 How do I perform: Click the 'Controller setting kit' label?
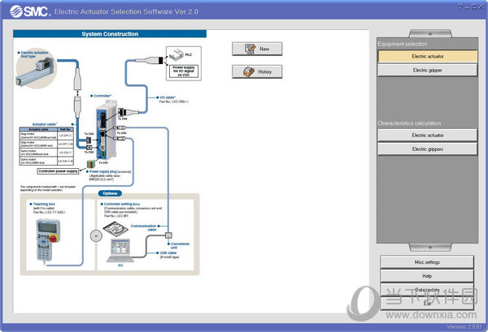(120, 204)
